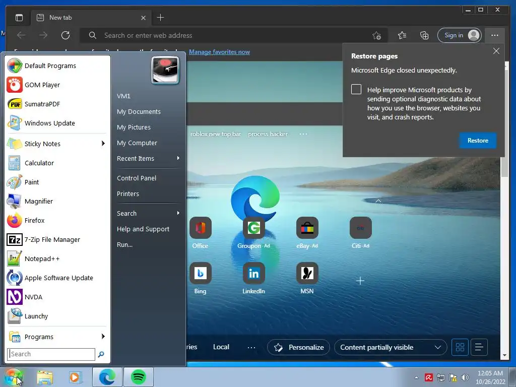Start Magnifier from the Start menu
The height and width of the screenshot is (387, 516).
click(56, 201)
